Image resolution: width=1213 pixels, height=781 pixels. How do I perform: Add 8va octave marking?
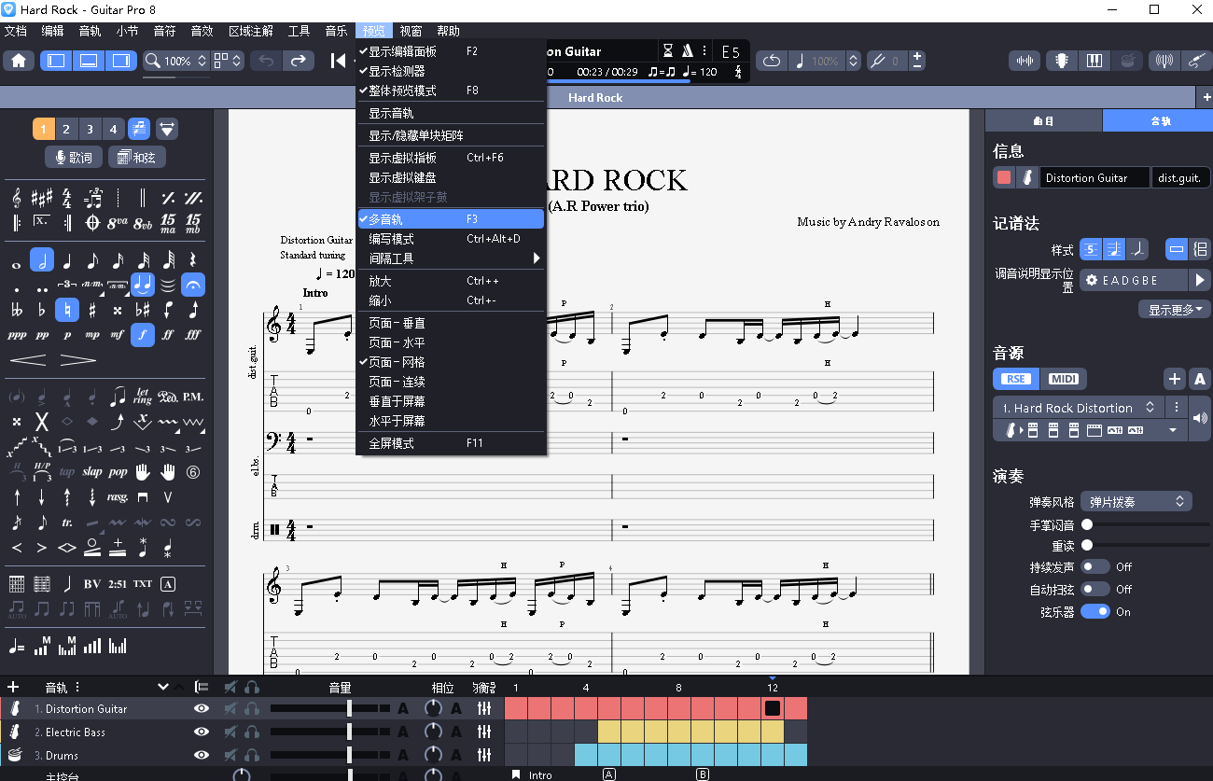pos(118,223)
